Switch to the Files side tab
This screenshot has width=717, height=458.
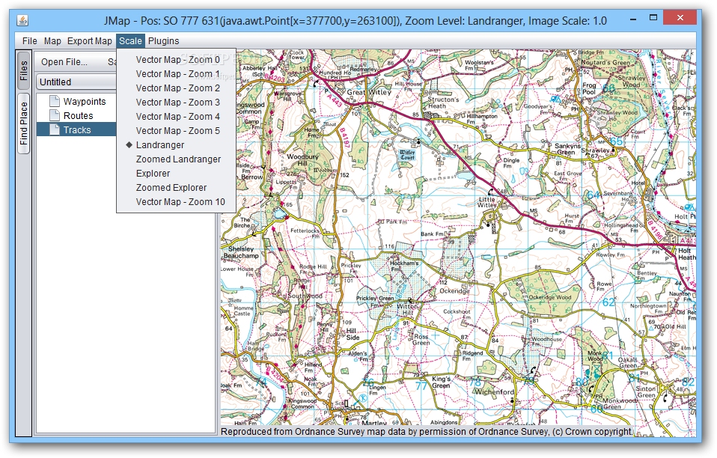click(23, 70)
